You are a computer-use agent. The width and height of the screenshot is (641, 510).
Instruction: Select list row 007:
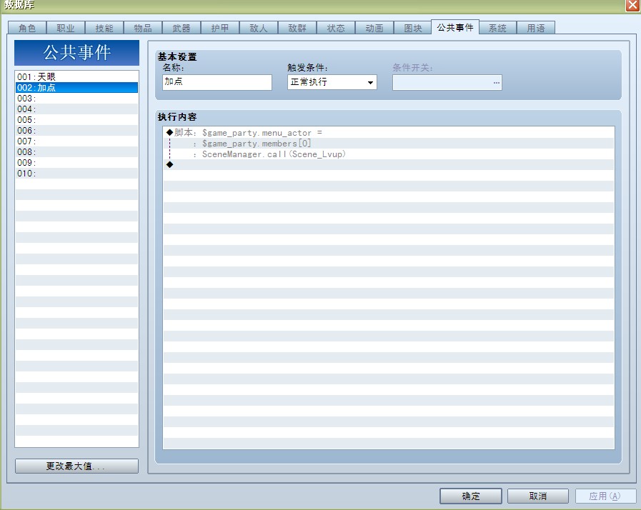tap(76, 141)
